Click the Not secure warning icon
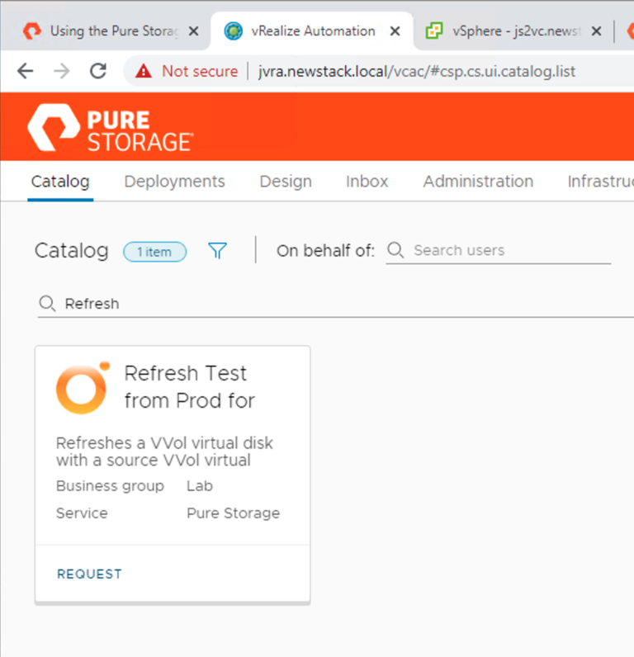The height and width of the screenshot is (657, 634). point(144,72)
